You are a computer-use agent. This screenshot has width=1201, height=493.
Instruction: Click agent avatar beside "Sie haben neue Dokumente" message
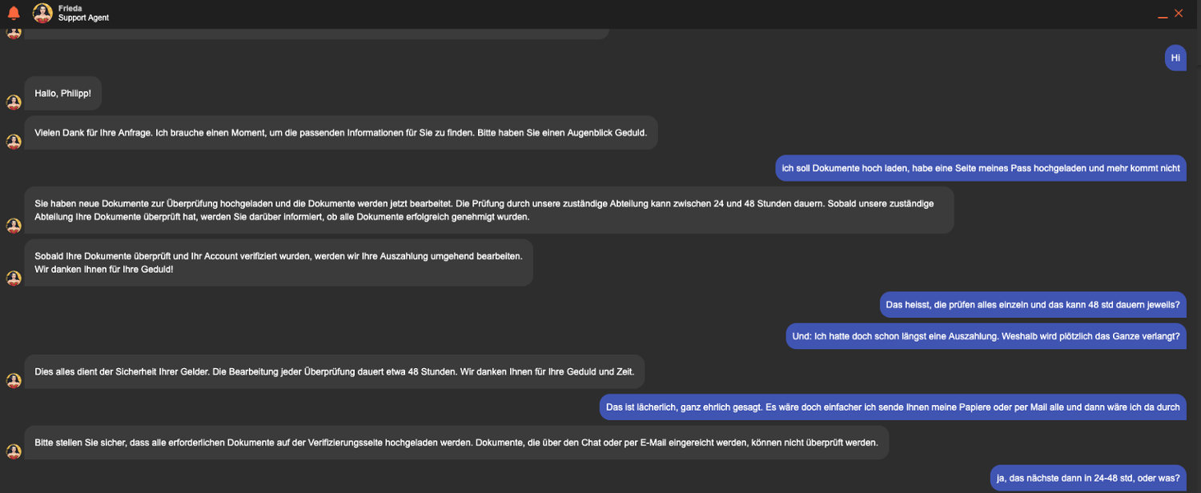tap(14, 226)
